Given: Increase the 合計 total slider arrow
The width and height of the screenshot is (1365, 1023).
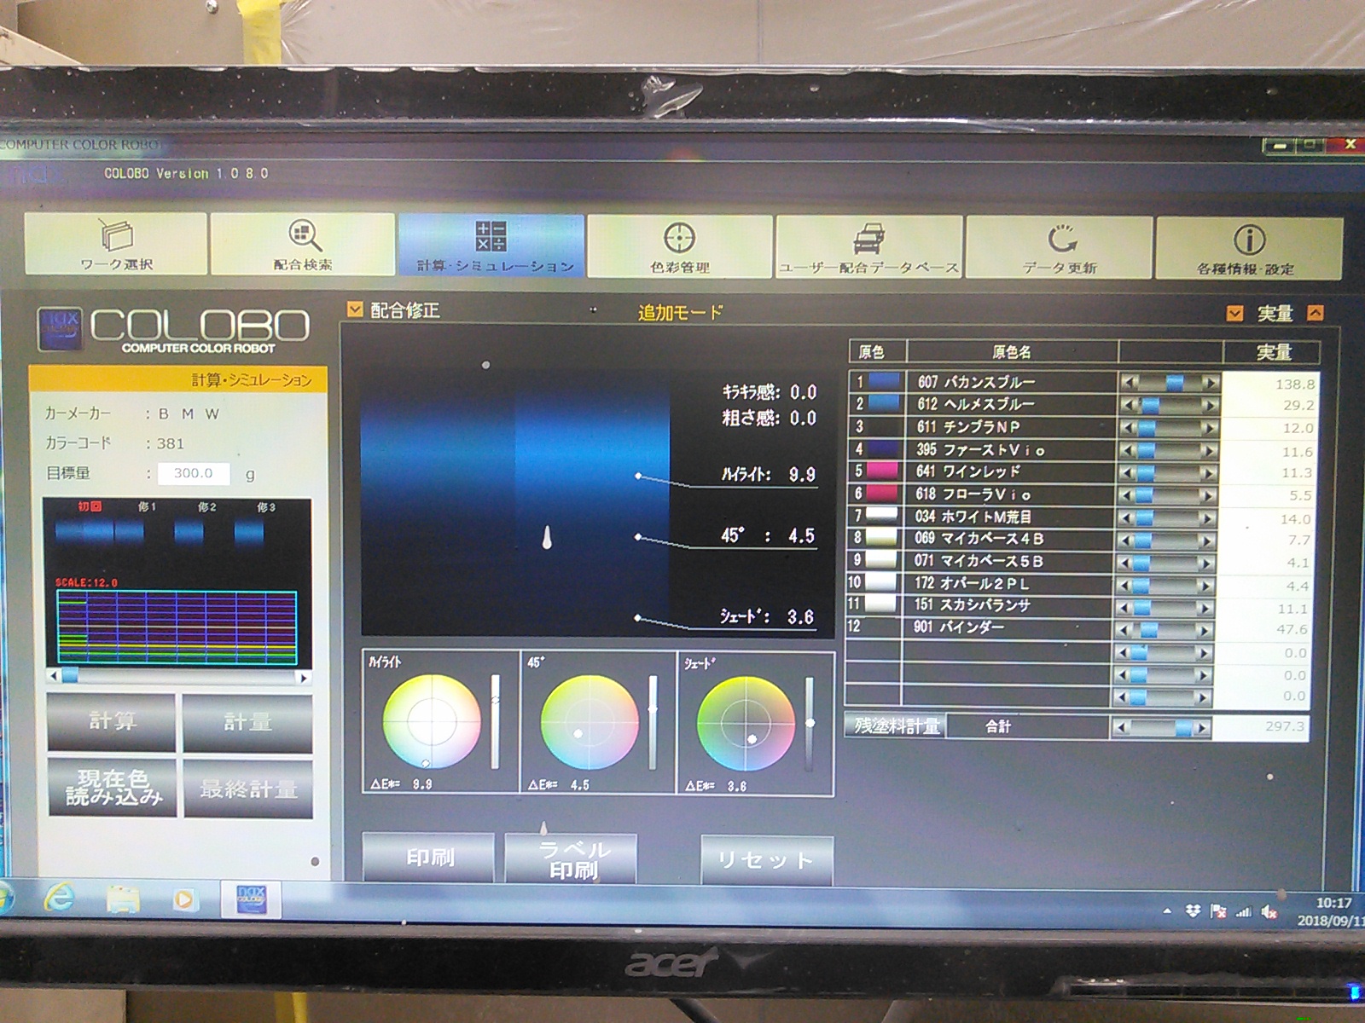Looking at the screenshot, I should [1201, 728].
